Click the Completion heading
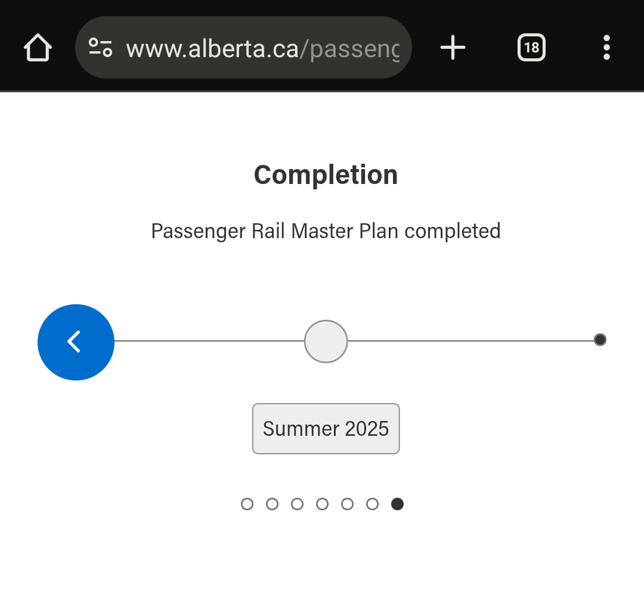Viewport: 644px width, 596px height. pos(326,175)
